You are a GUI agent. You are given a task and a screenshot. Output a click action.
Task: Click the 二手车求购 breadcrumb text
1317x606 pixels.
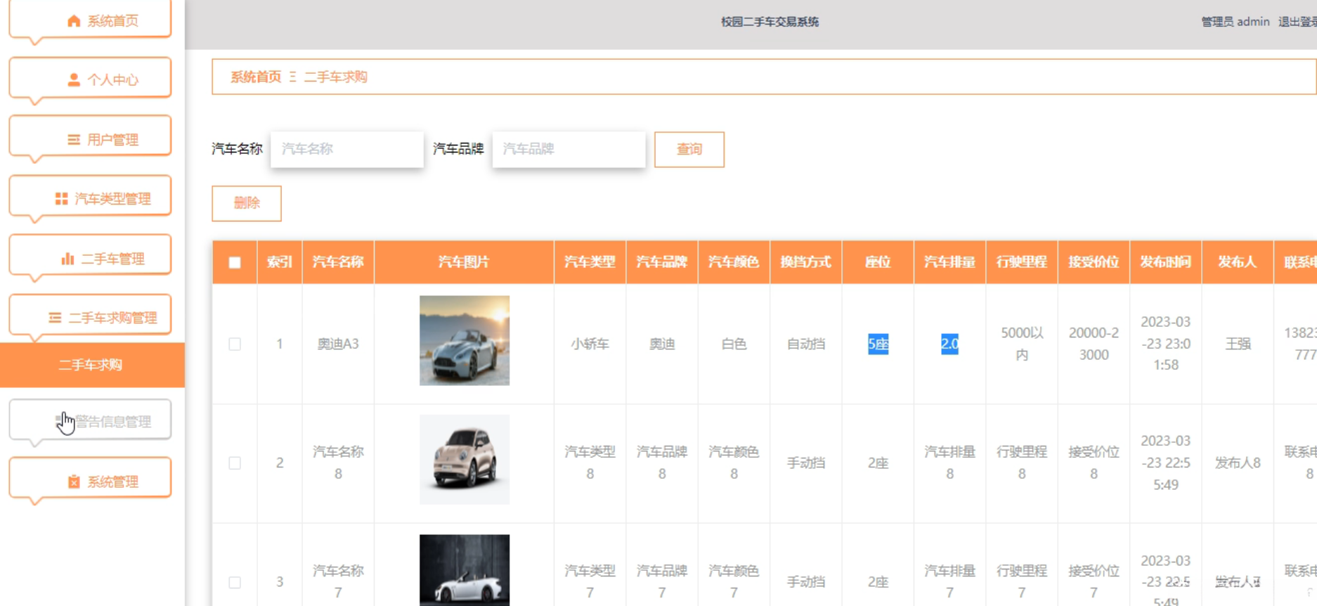pyautogui.click(x=335, y=77)
